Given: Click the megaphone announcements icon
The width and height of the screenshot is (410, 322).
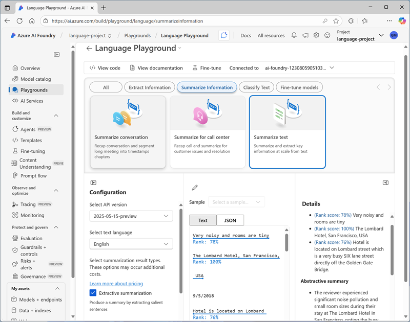Looking at the screenshot, I should point(305,35).
